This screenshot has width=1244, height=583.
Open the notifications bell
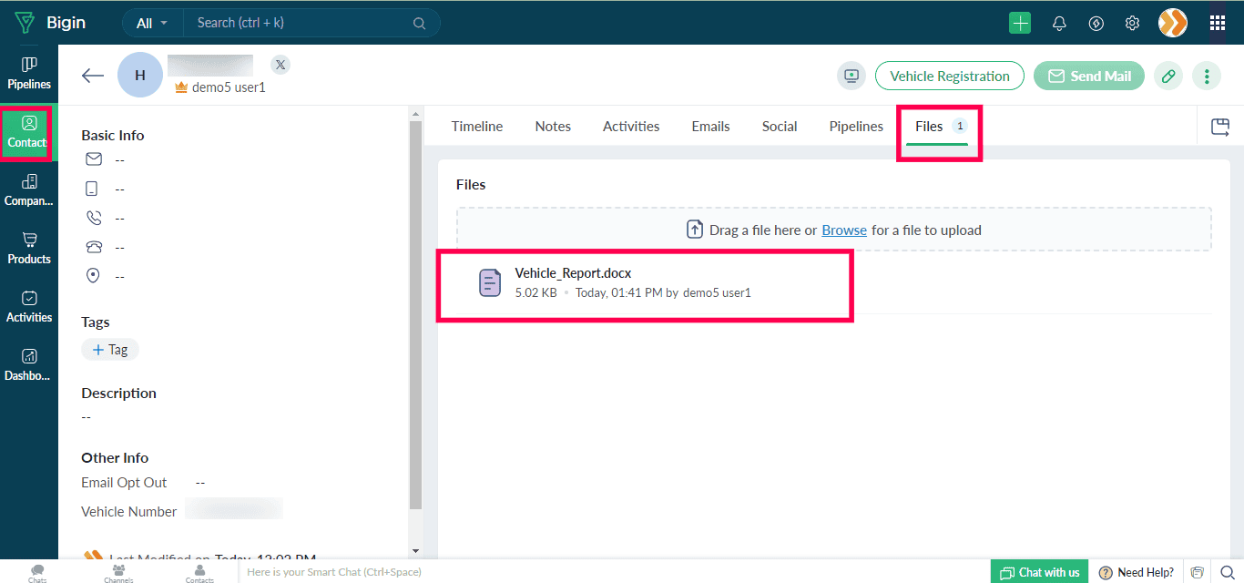(x=1059, y=24)
